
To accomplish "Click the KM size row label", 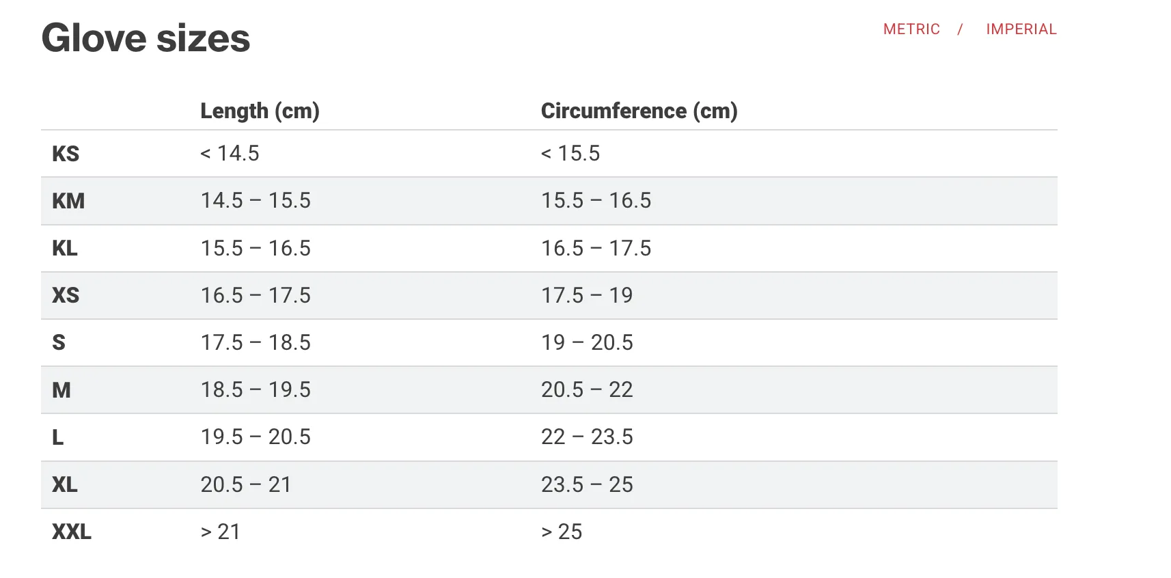I will (68, 201).
